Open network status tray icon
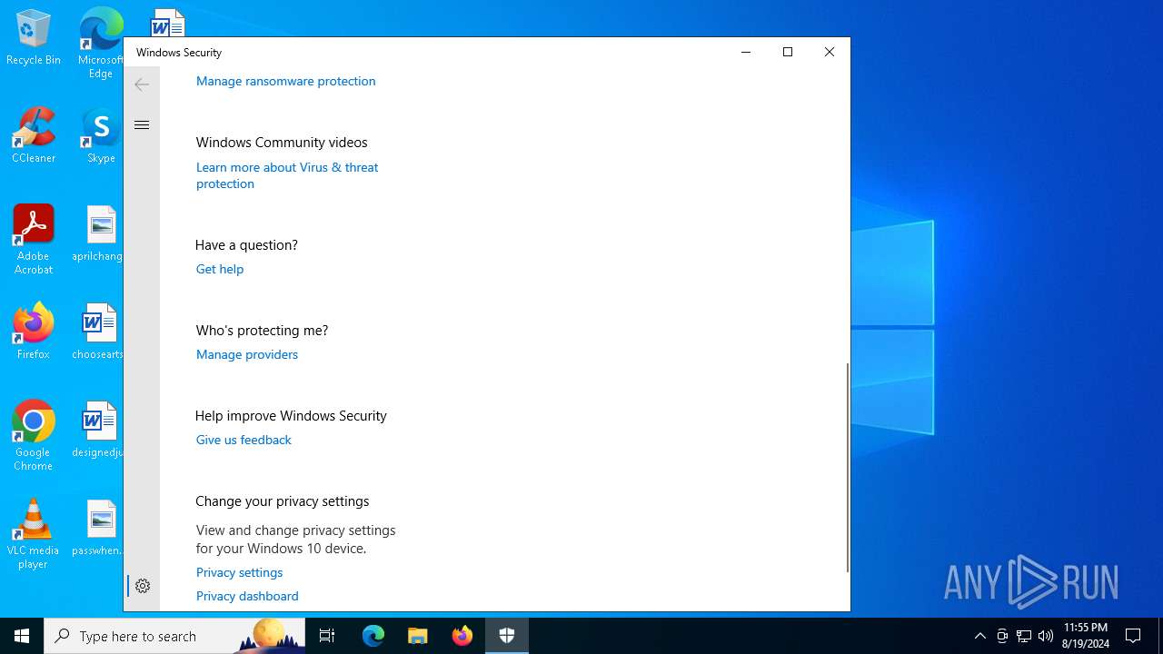The image size is (1163, 654). (x=1024, y=636)
